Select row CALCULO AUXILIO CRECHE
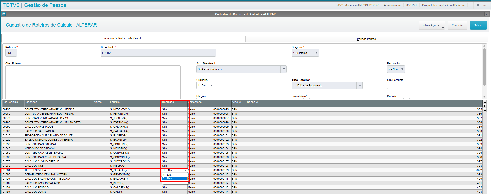This screenshot has height=194, width=491. tap(242, 162)
